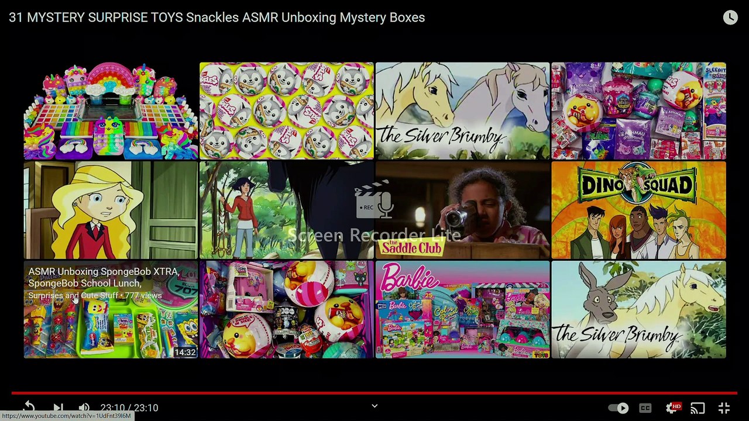Open the HD settings gear menu
Screen dimensions: 749x421
(x=673, y=408)
